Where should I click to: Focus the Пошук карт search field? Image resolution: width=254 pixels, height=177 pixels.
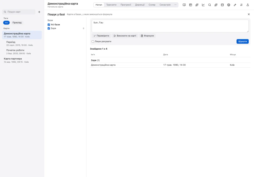pyautogui.click(x=19, y=12)
